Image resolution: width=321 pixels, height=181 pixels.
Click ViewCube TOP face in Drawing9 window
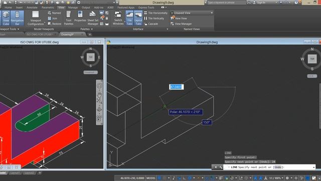point(312,59)
